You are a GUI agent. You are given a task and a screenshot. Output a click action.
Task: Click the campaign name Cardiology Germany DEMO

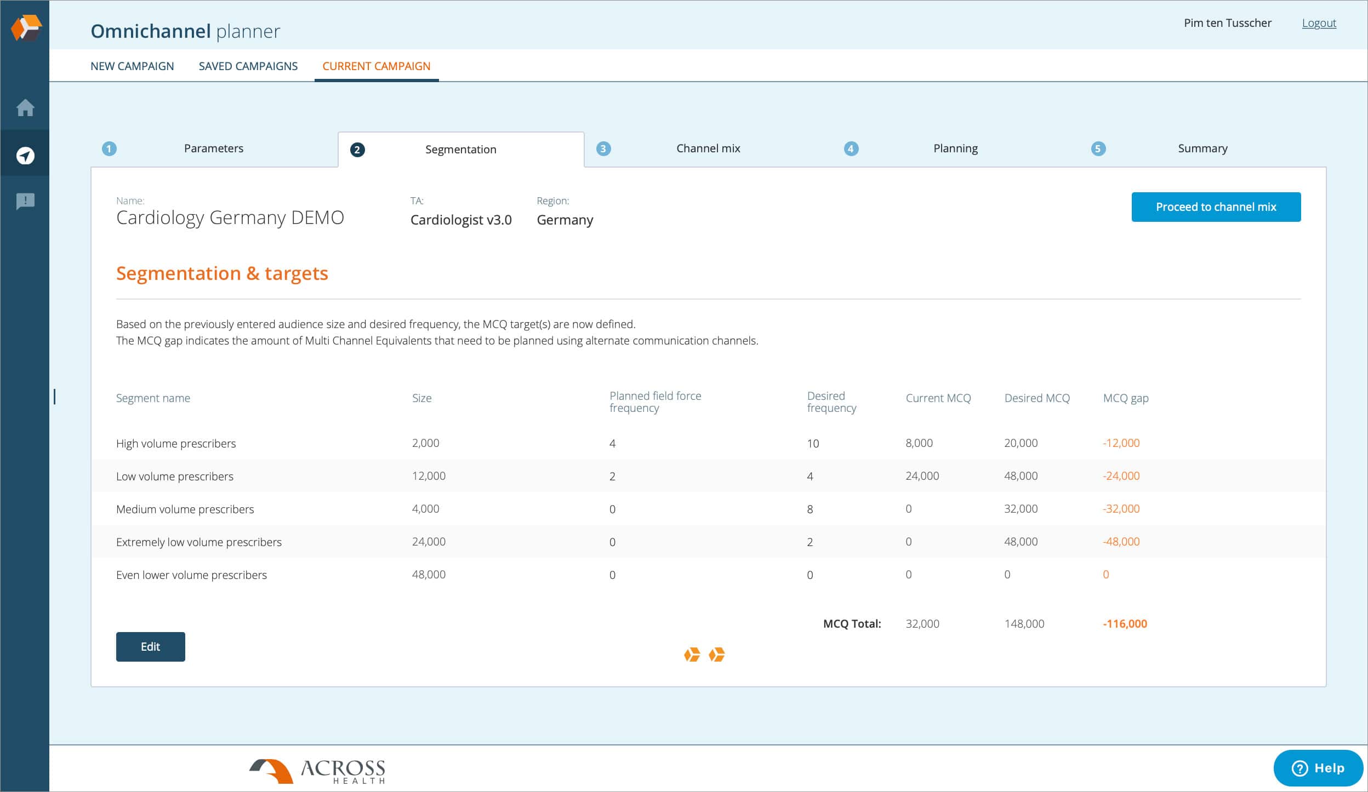click(230, 217)
